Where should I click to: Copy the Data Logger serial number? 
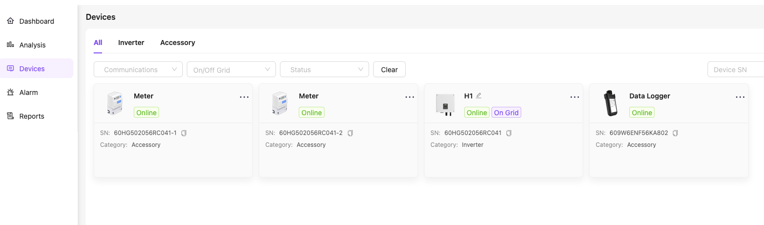(x=675, y=133)
